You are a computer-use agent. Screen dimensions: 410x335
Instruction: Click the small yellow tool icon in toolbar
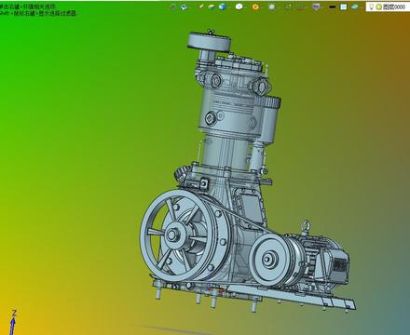tap(201, 7)
